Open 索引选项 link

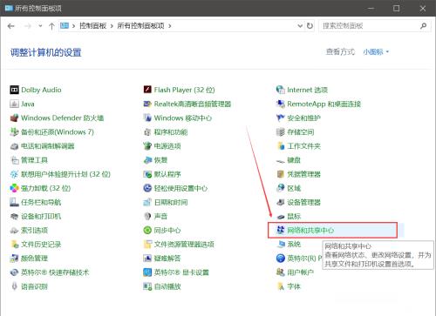(x=34, y=231)
